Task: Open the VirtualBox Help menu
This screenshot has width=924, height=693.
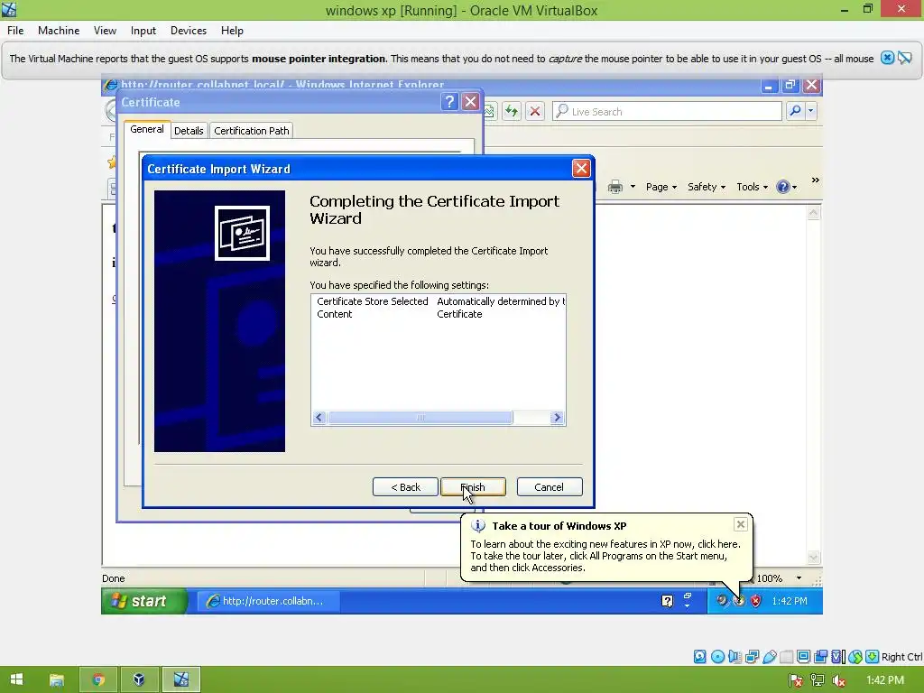Action: click(x=232, y=31)
